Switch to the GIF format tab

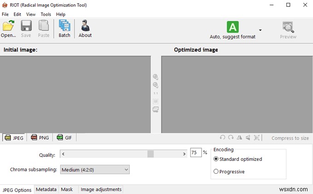coord(64,137)
